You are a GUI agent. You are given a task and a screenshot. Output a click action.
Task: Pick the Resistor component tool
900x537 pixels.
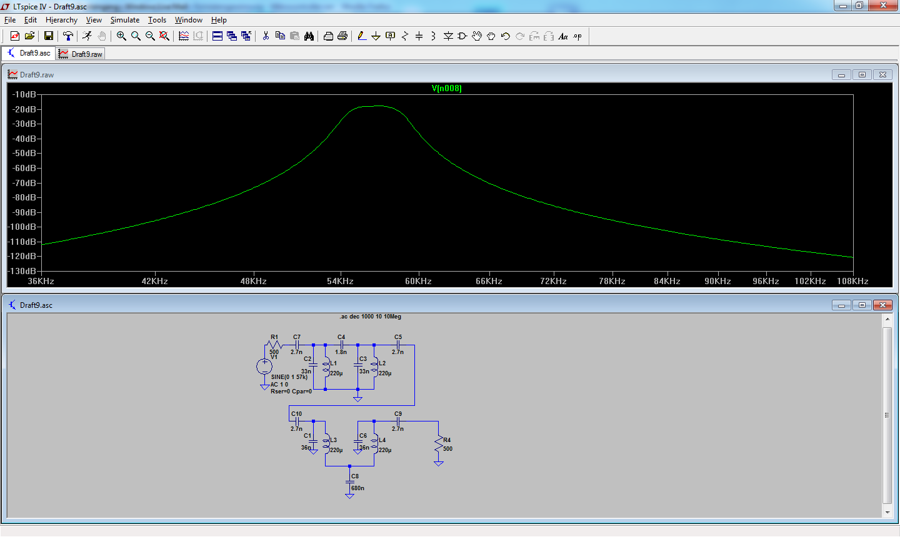[x=404, y=36]
